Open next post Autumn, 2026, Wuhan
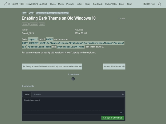The width and height of the screenshot is (166, 124). (114, 66)
